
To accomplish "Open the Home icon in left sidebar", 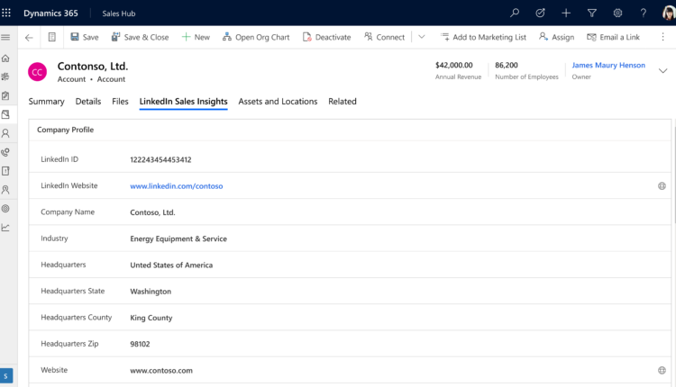I will (x=6, y=58).
